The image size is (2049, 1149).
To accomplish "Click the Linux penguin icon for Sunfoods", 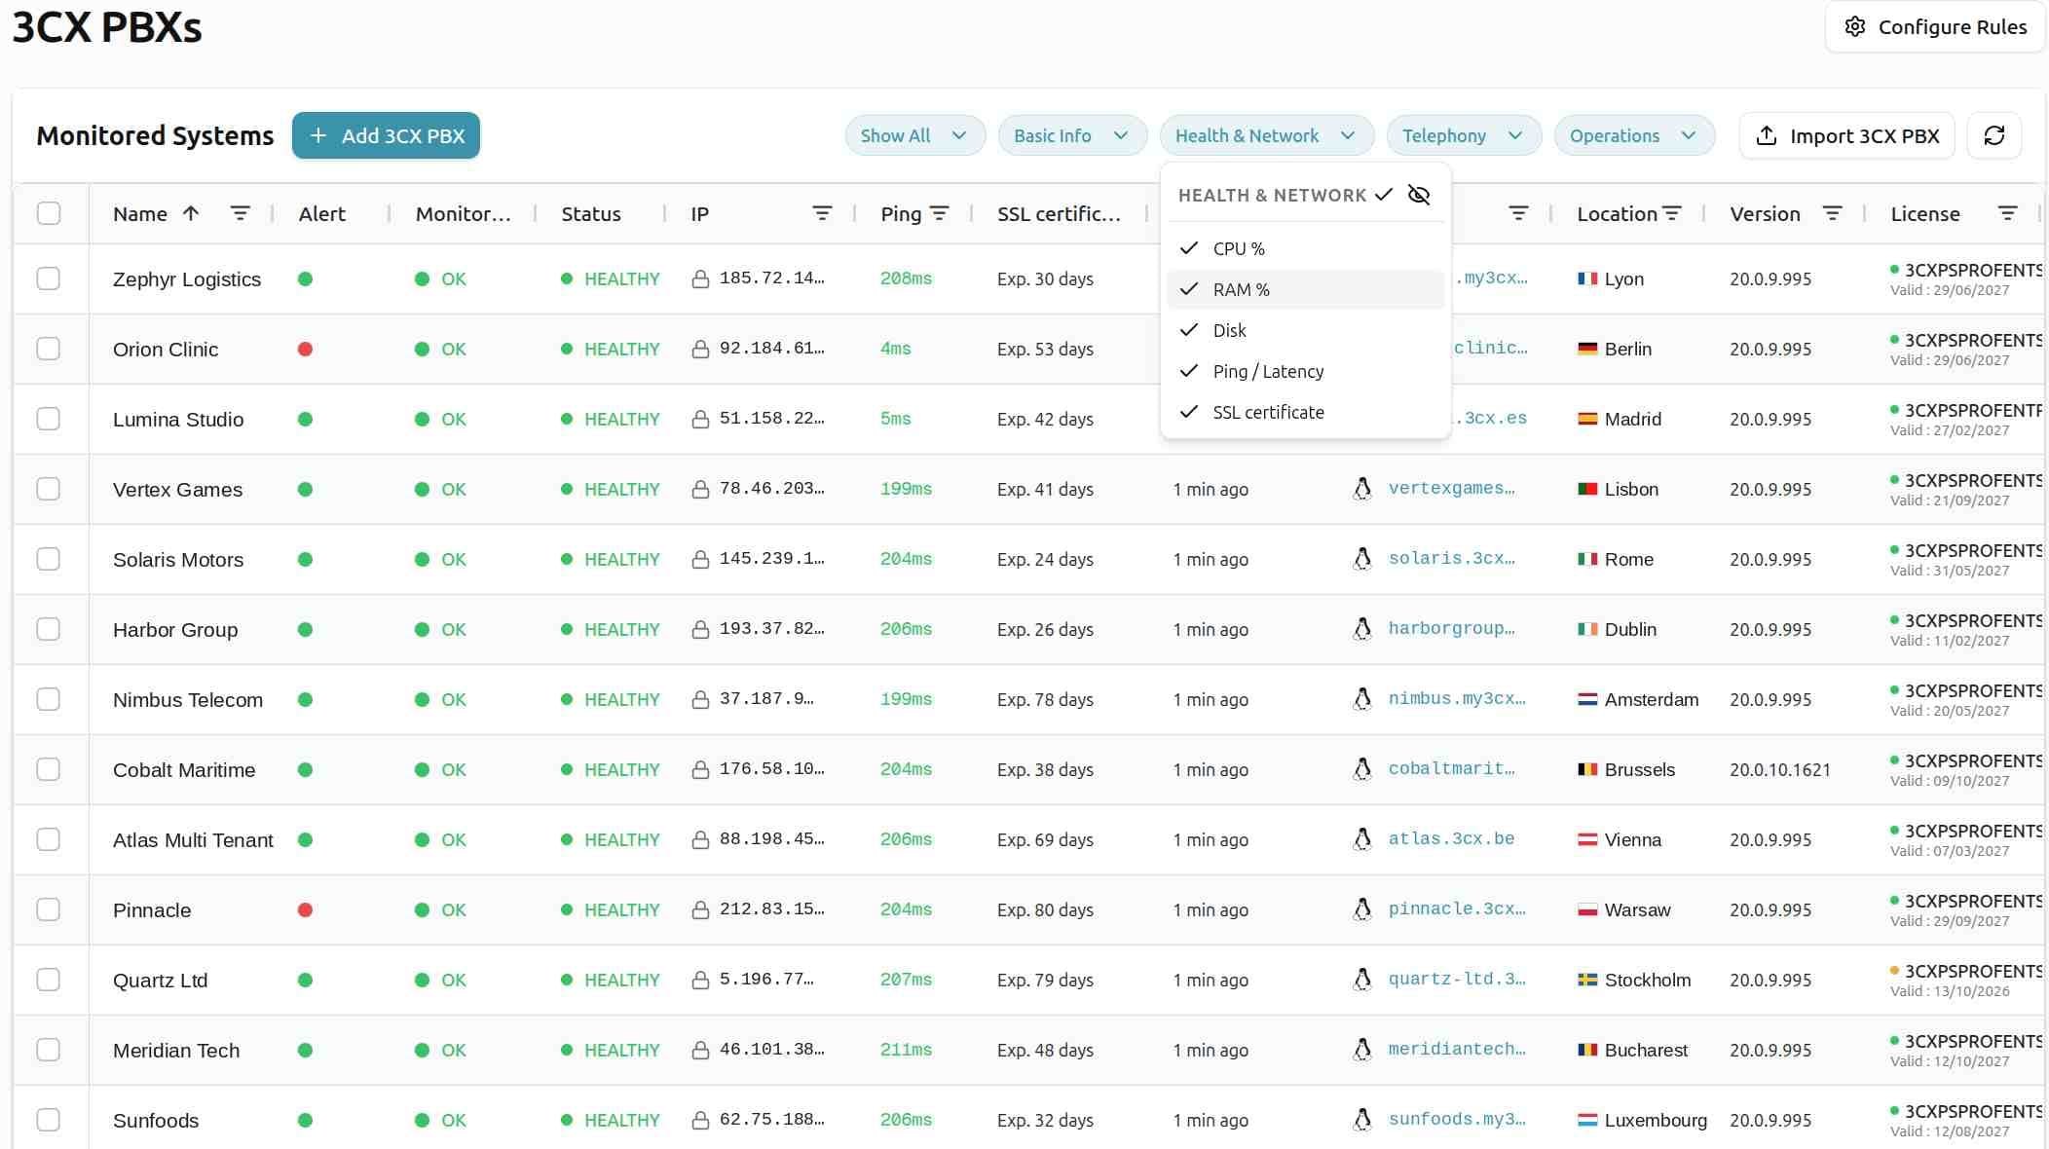I will pyautogui.click(x=1362, y=1120).
